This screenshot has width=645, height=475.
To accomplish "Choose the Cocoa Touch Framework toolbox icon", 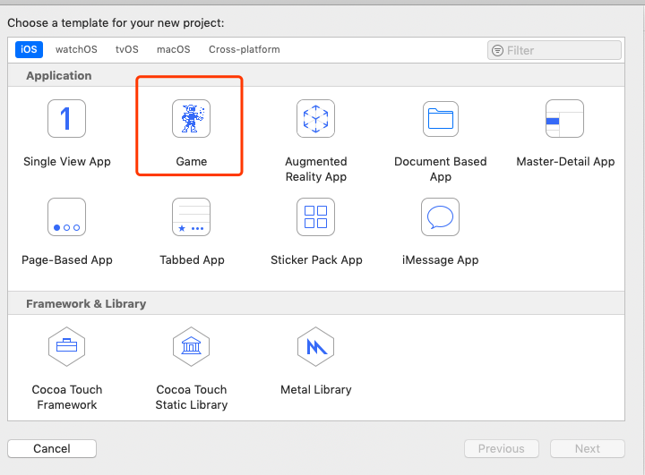I will (x=66, y=346).
